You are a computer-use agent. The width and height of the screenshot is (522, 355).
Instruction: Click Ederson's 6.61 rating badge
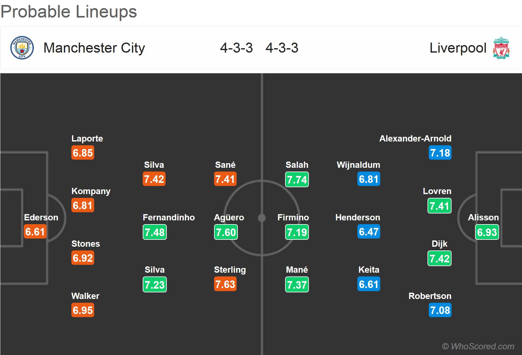(35, 232)
